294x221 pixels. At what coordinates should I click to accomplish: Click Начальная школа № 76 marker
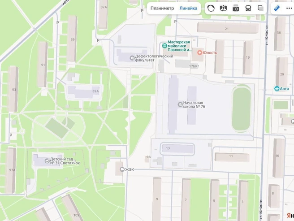tap(180, 104)
